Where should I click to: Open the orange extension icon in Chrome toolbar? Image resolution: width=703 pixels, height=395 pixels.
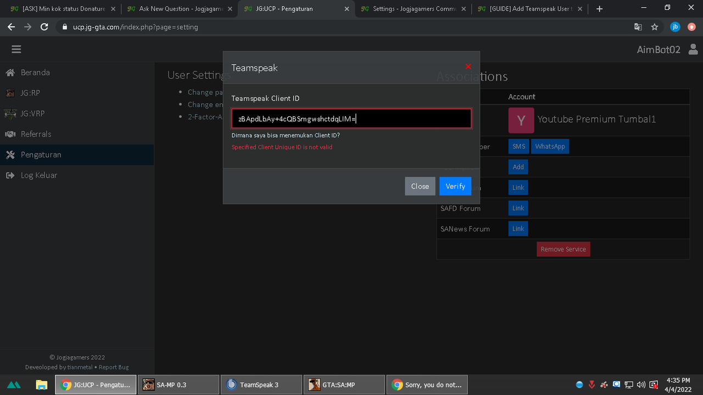[x=691, y=27]
